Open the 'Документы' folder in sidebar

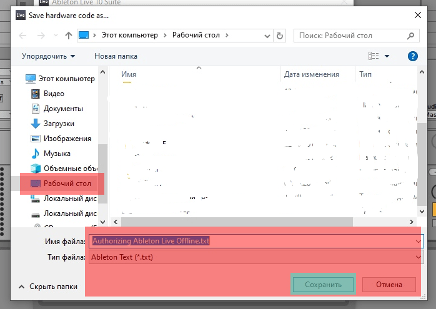tap(57, 109)
